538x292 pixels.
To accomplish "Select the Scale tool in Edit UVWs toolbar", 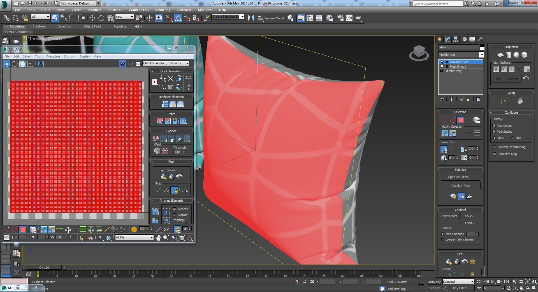I will pyautogui.click(x=22, y=64).
